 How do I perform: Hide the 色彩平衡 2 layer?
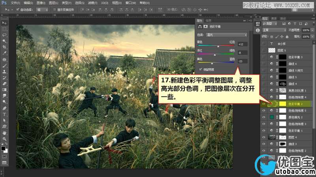[264, 104]
